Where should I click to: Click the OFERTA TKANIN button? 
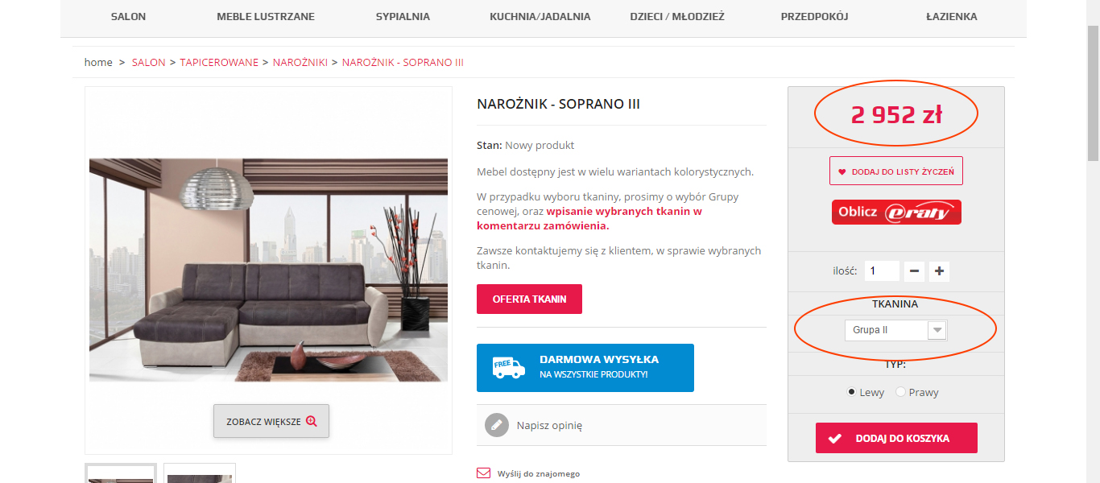(x=529, y=299)
